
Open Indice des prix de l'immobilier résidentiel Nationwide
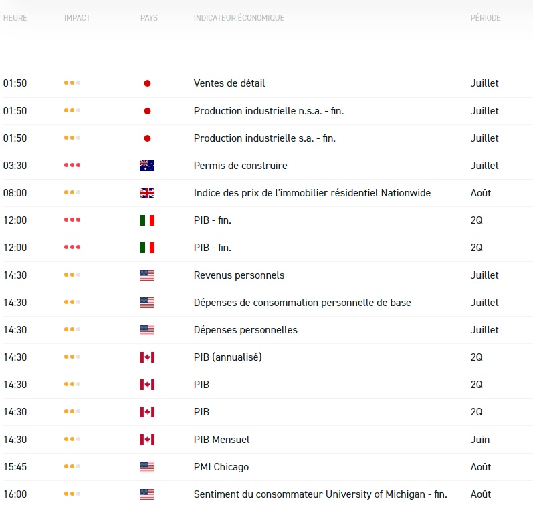[312, 193]
